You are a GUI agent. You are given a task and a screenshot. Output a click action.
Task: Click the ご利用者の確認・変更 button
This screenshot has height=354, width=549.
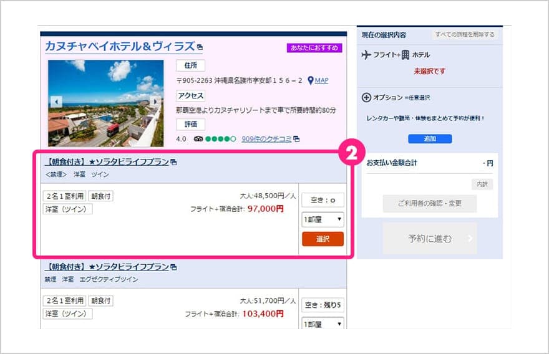pos(430,203)
